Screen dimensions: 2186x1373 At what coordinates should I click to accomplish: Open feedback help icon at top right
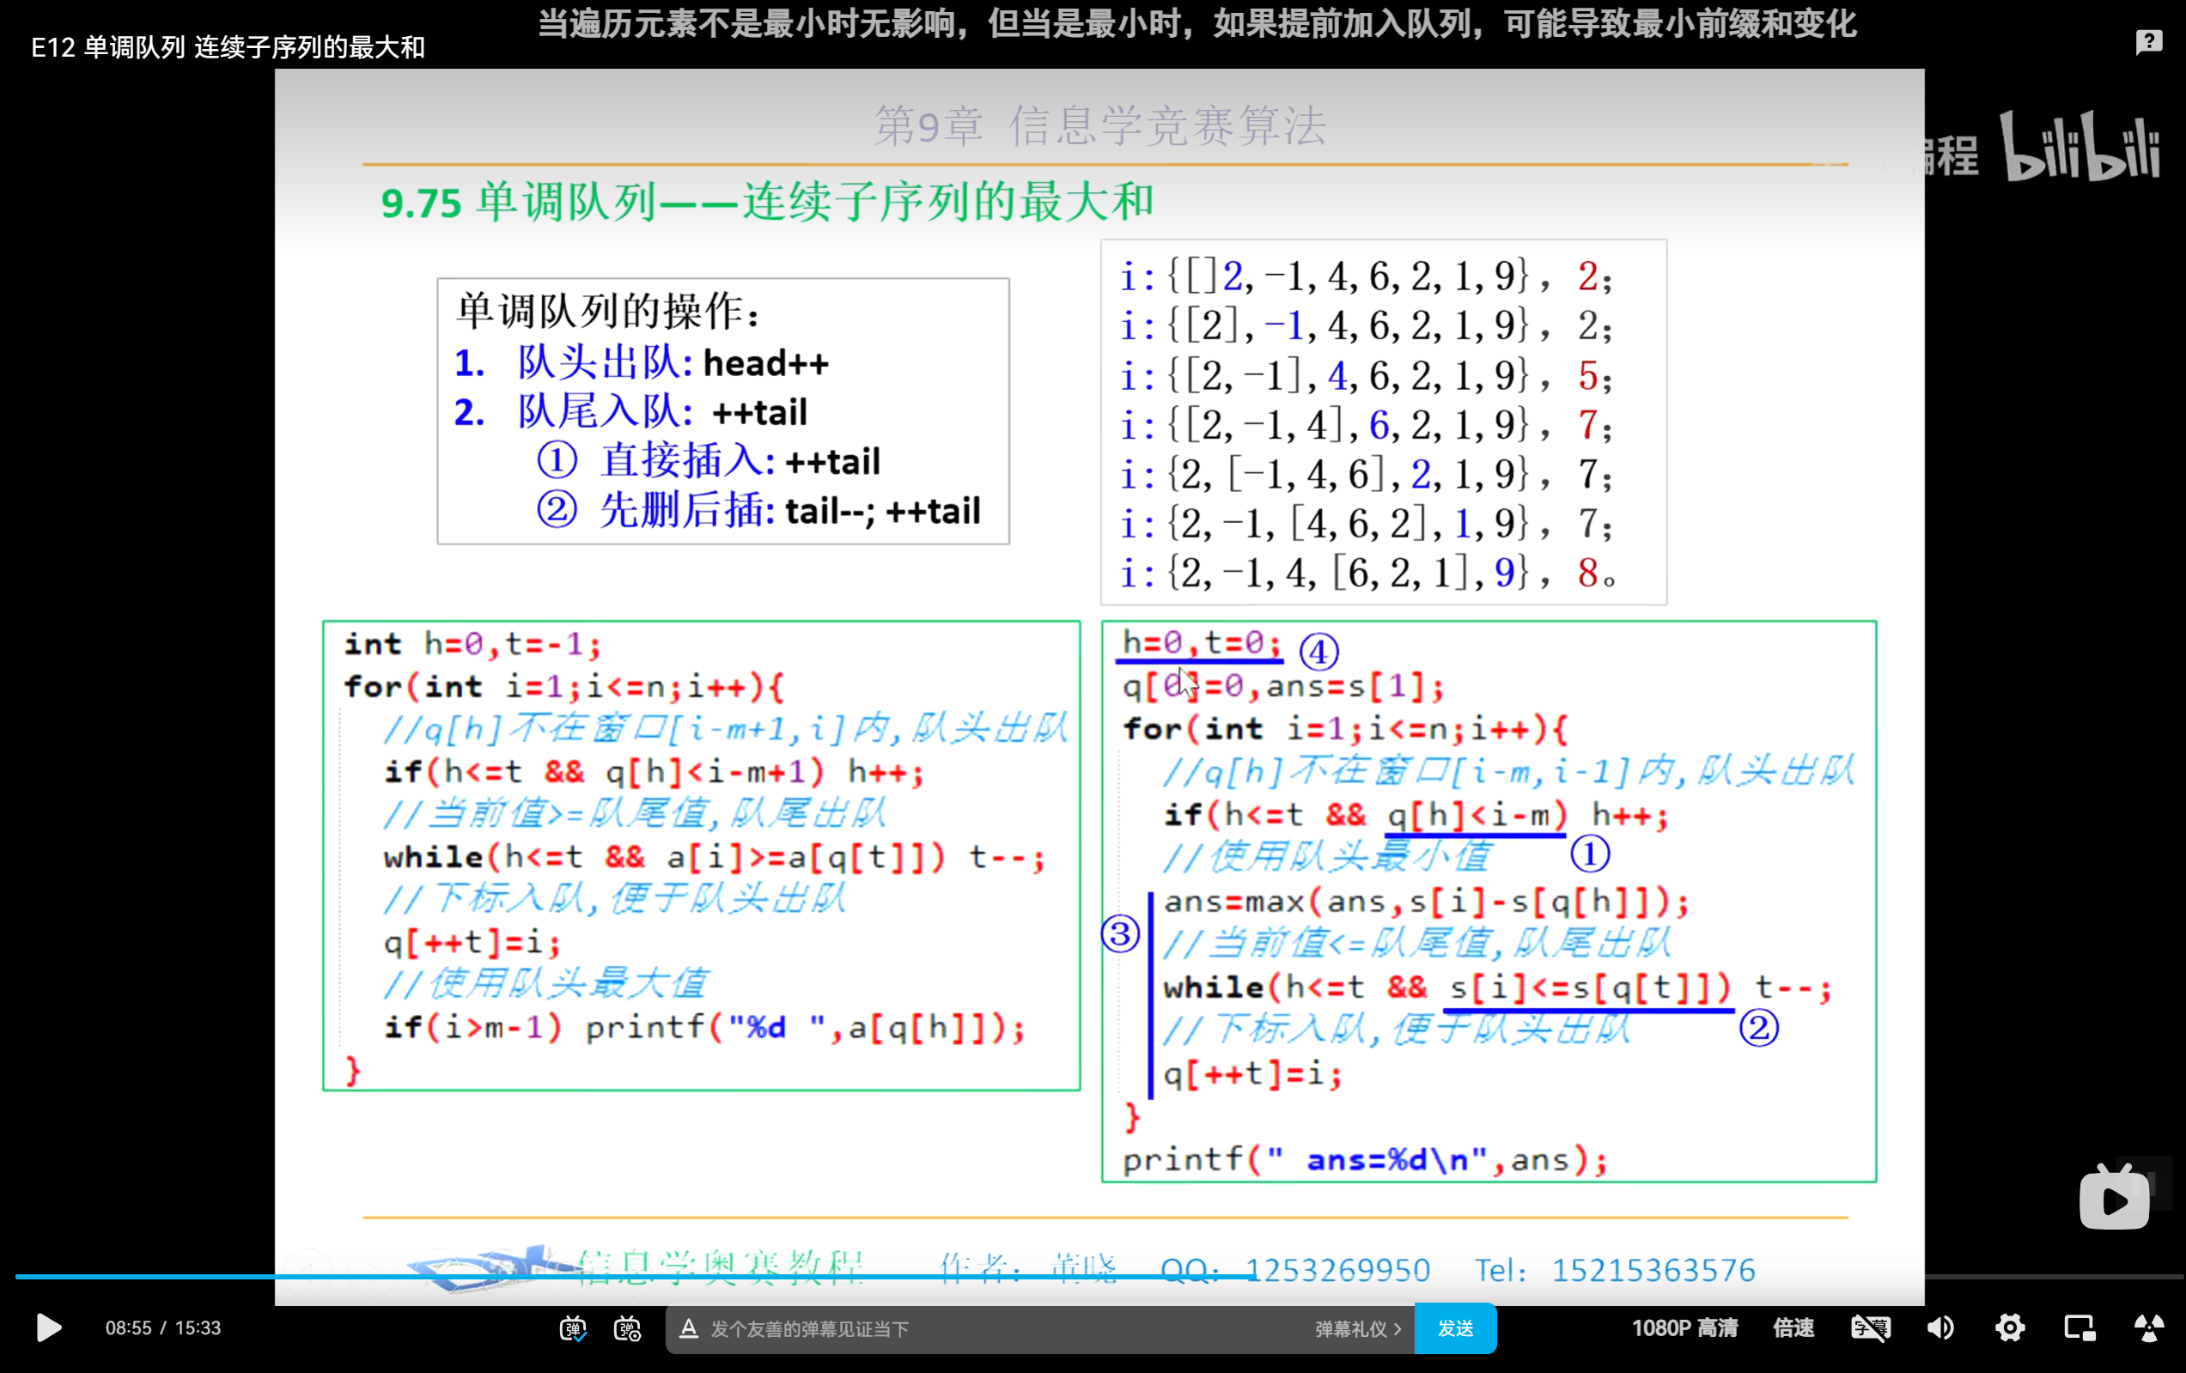point(2148,42)
